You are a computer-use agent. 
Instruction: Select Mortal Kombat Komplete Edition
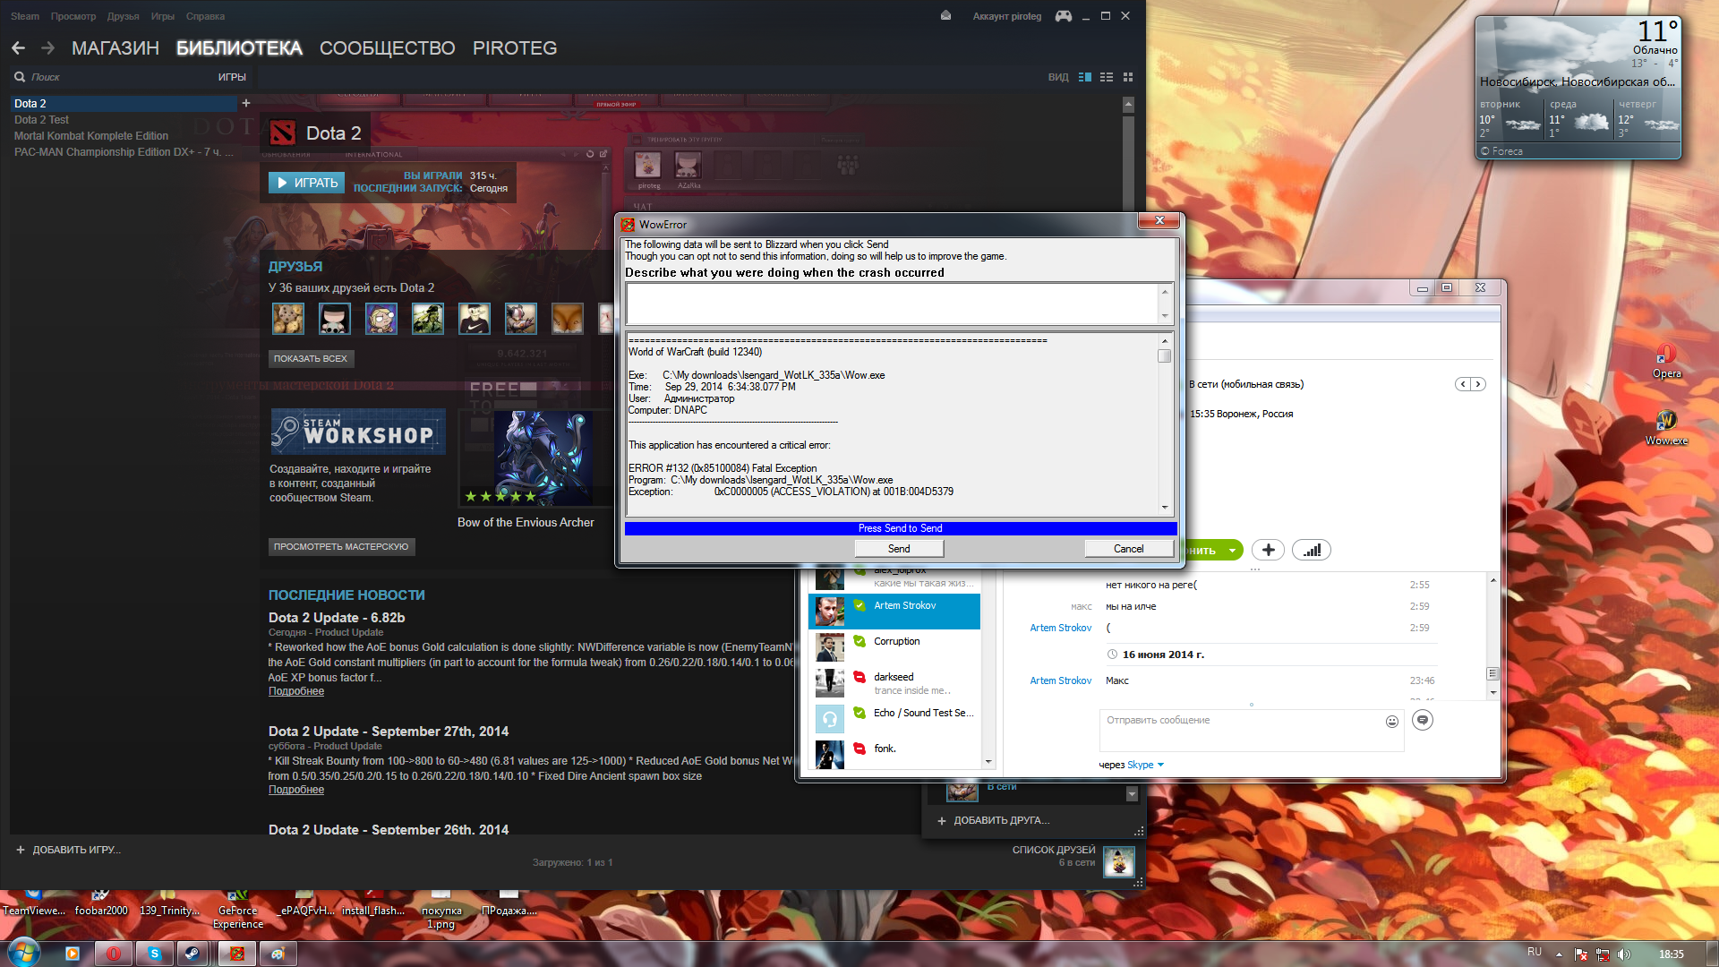click(x=91, y=136)
